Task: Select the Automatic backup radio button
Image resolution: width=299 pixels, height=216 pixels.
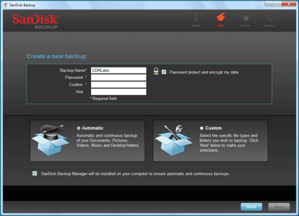Action: 78,128
